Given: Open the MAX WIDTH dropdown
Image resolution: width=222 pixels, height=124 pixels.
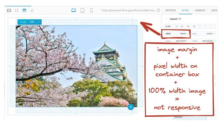Looking at the screenshot, I should (182, 41).
